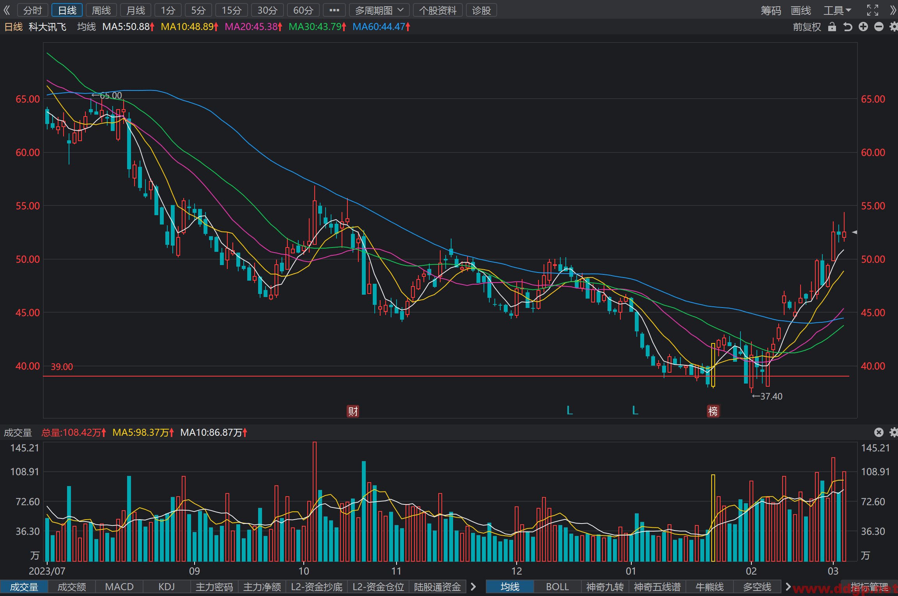Zoom in chart with plus icon
This screenshot has height=596, width=898.
click(863, 27)
